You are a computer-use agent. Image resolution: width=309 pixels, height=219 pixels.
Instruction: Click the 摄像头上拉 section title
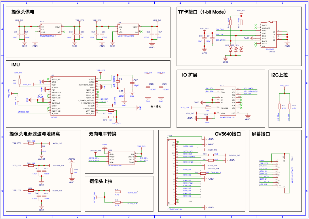pos(101,181)
